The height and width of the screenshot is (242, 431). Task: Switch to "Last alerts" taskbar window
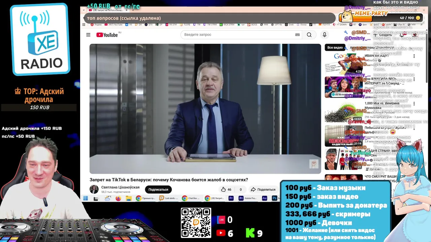click(169, 198)
